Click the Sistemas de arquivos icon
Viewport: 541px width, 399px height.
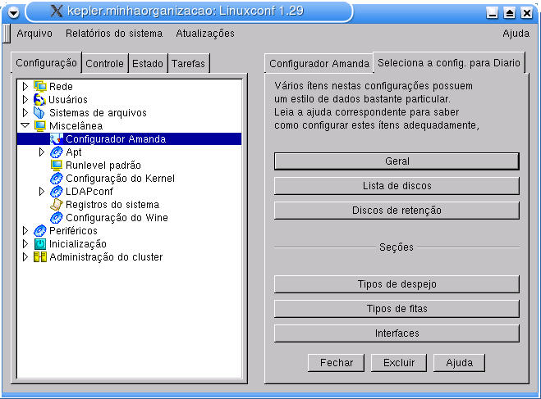39,112
